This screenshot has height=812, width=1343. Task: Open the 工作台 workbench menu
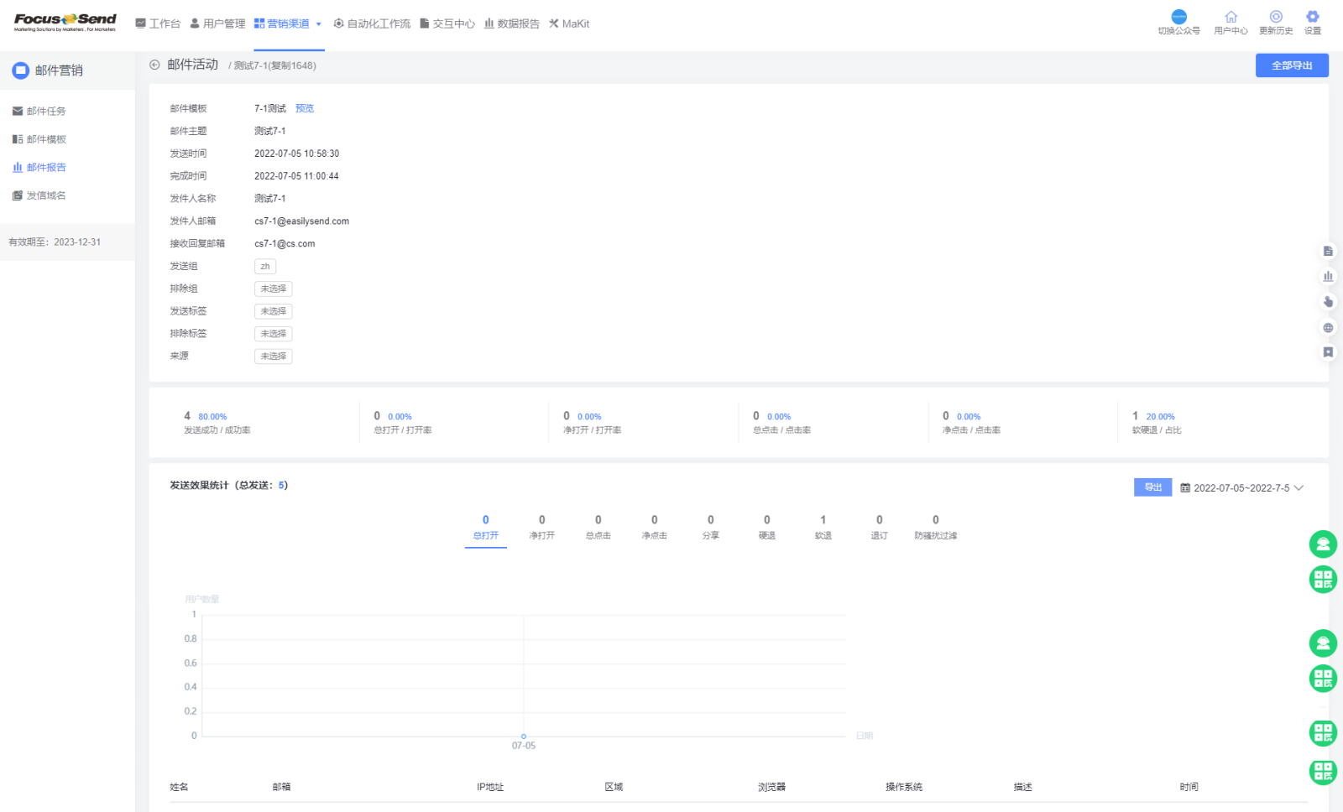158,23
